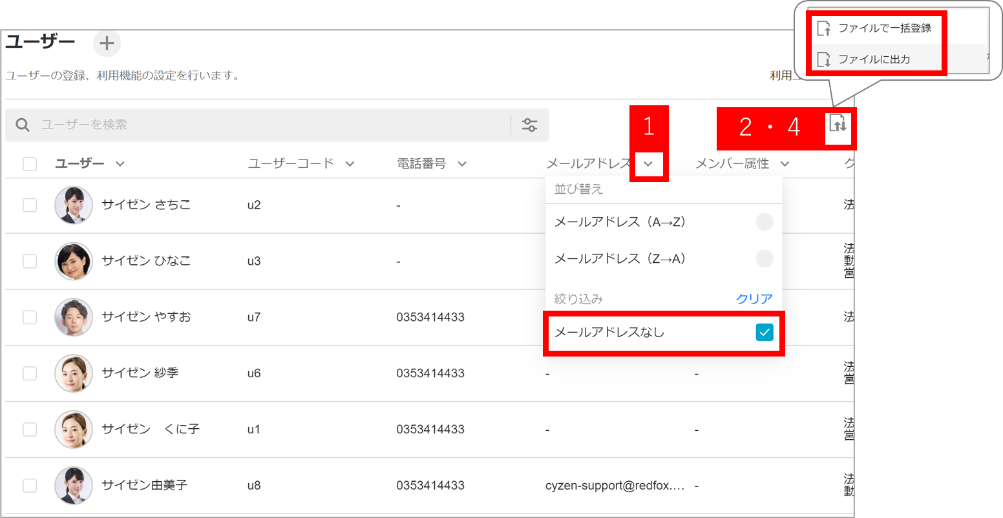Viewport: 1003px width, 518px height.
Task: Choose ファイルに出力 menu item
Action: [x=874, y=59]
